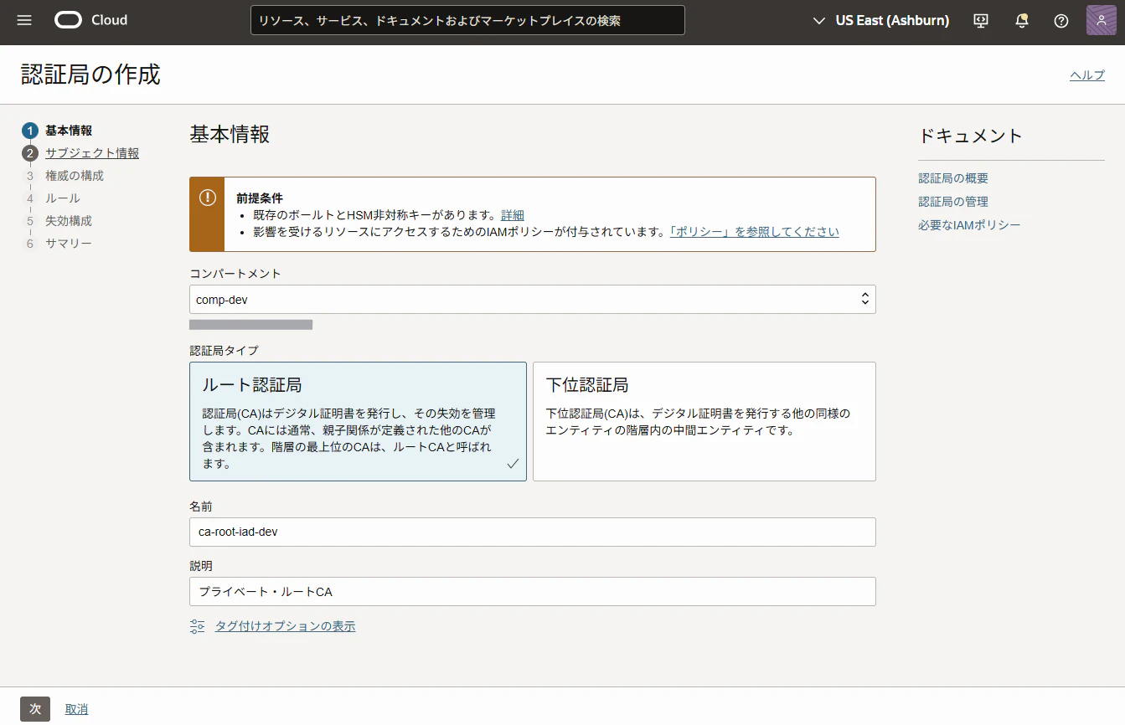The image size is (1125, 725).
Task: Select the ルート認証局 type card
Action: (358, 421)
